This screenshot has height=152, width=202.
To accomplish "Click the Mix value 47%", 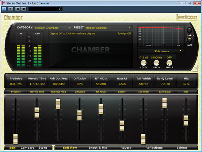I will click(x=186, y=84).
